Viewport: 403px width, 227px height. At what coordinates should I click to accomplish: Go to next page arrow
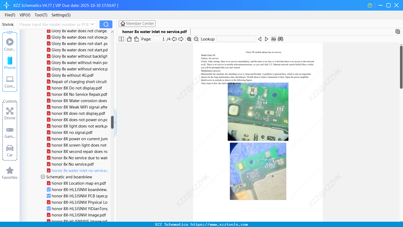tap(181, 39)
